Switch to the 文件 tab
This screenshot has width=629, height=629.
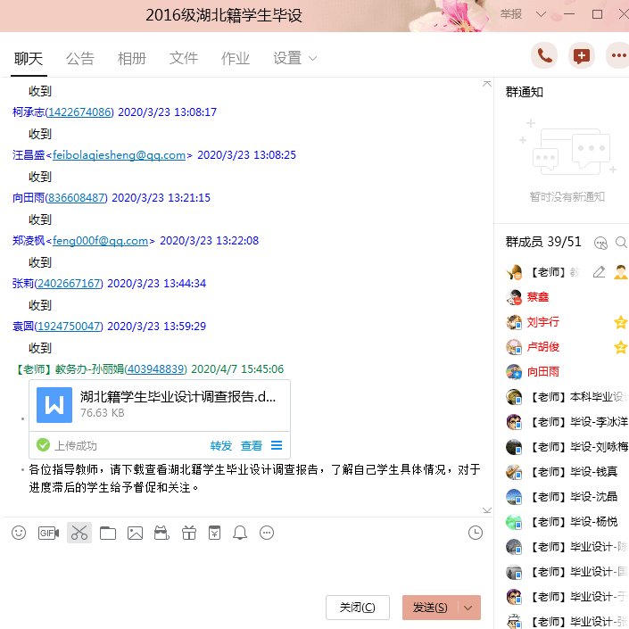pyautogui.click(x=184, y=58)
